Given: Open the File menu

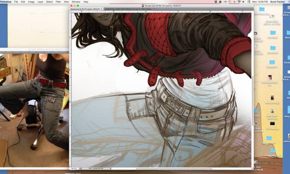Looking at the screenshot, I should [x=16, y=2].
